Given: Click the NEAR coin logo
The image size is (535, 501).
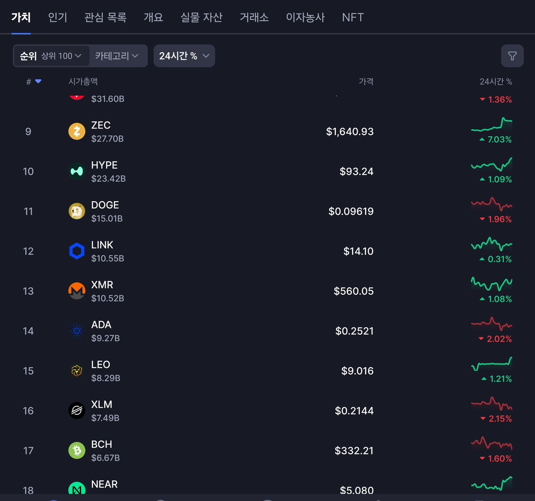Looking at the screenshot, I should click(77, 488).
